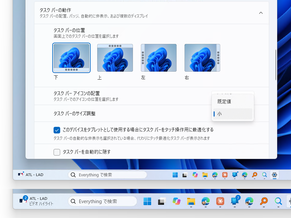Open the orange starburst app in small taskbar
The image size is (291, 218).
pyautogui.click(x=225, y=175)
